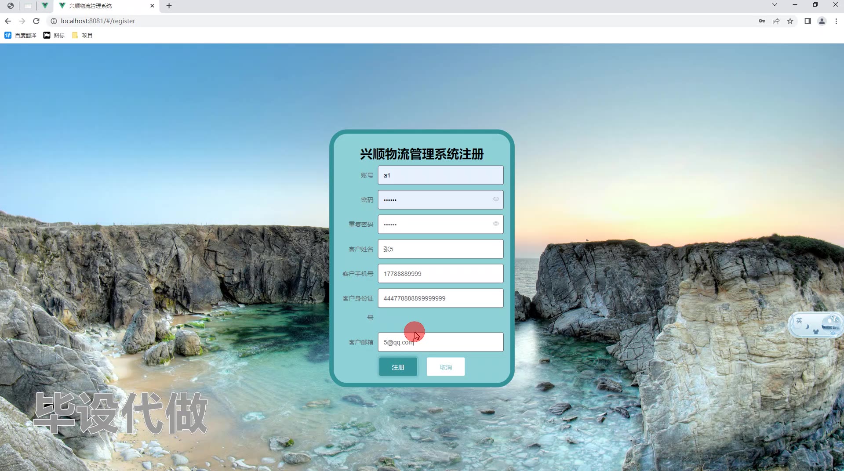Click the input method 英 floating widget
This screenshot has height=471, width=844.
click(816, 325)
